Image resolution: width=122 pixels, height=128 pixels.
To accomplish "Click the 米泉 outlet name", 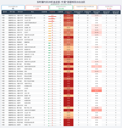I will (25, 105).
